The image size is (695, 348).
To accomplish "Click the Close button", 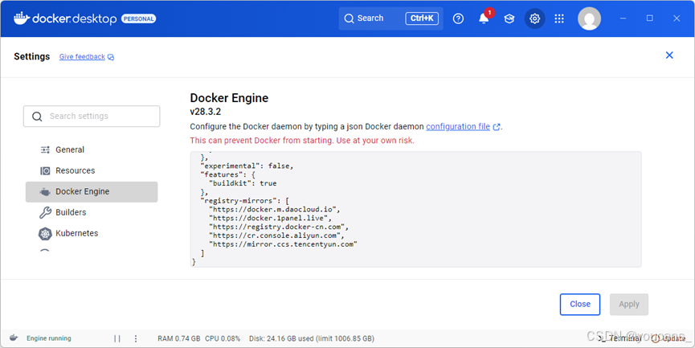I will (x=580, y=304).
